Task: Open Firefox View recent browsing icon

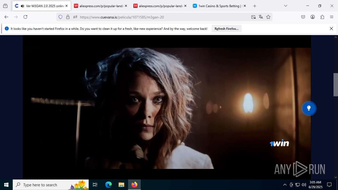Action: click(x=5, y=6)
